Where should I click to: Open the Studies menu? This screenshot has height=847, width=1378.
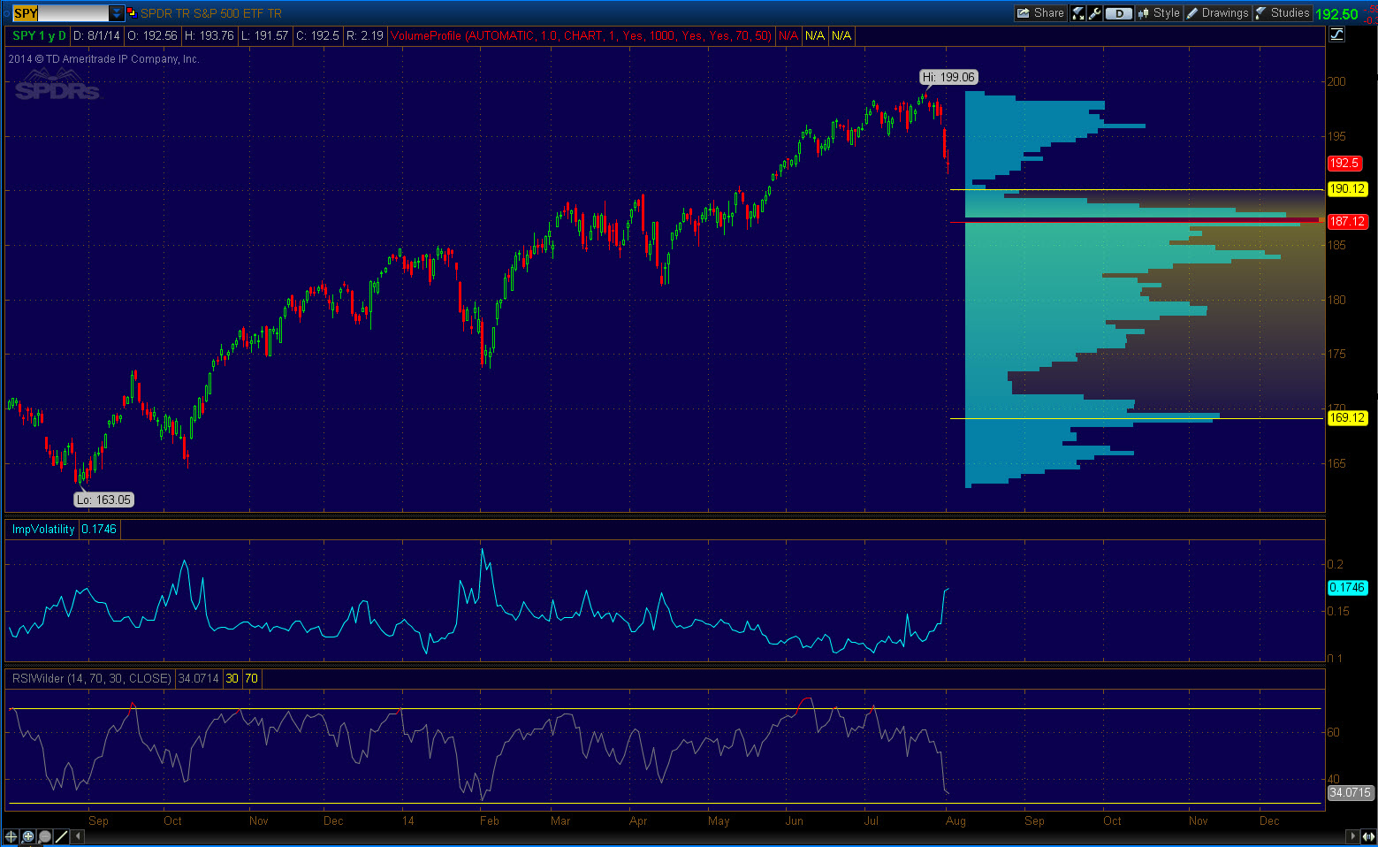1282,13
